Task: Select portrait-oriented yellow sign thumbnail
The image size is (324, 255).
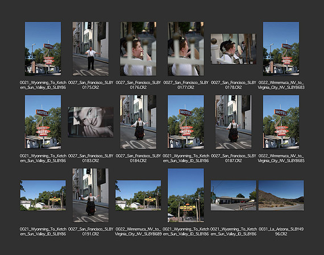Action: point(186,195)
